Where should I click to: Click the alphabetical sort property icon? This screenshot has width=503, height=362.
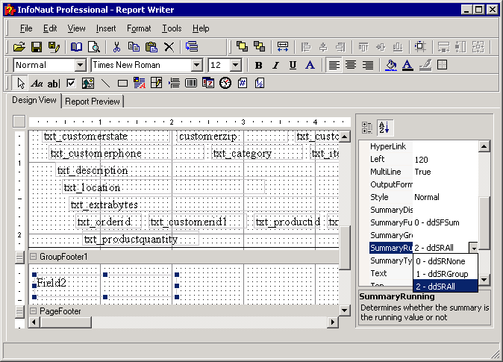click(384, 128)
